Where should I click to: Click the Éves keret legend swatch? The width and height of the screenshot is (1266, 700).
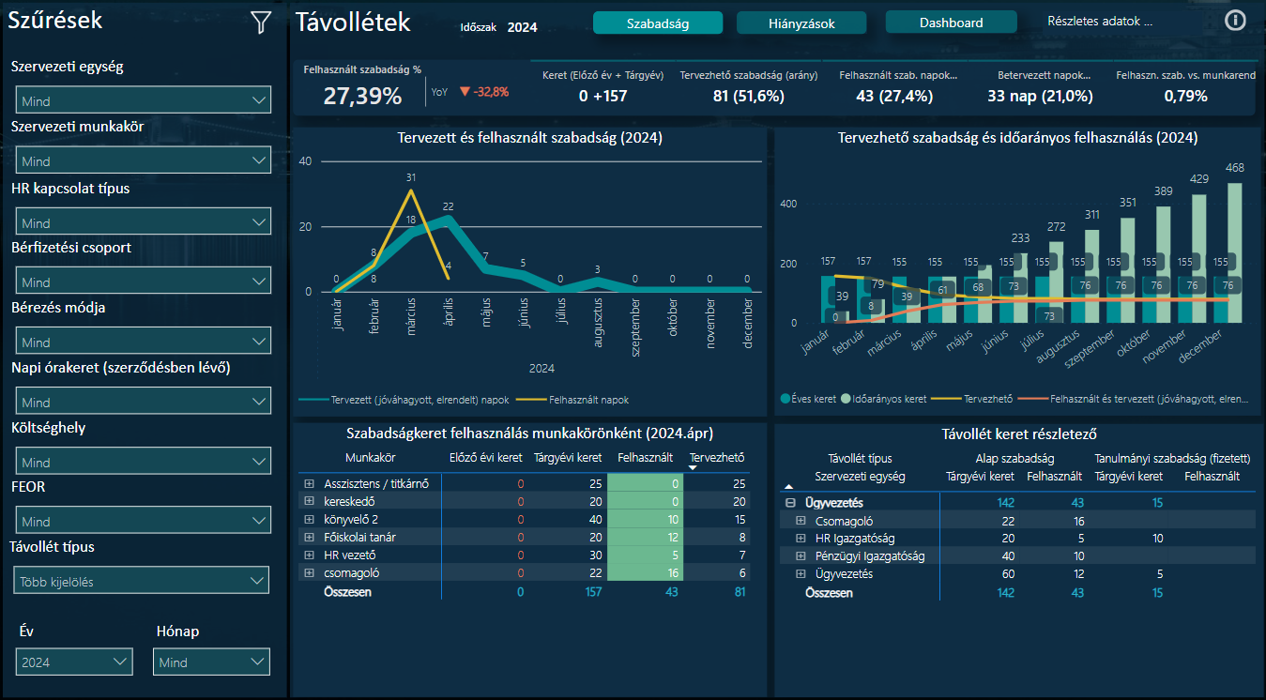tap(786, 399)
